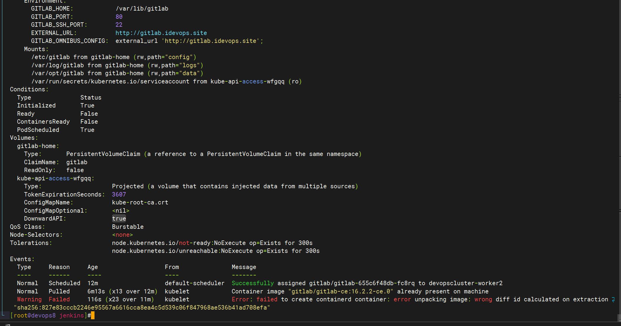Screen dimensions: 621x326
Task: Click the Initialized condition row
Action: click(55, 105)
